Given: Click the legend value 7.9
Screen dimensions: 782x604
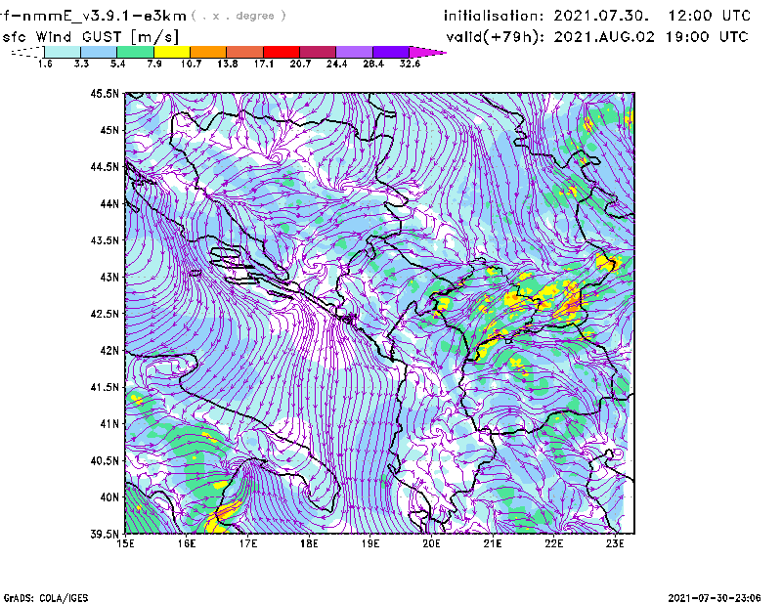Looking at the screenshot, I should point(154,64).
